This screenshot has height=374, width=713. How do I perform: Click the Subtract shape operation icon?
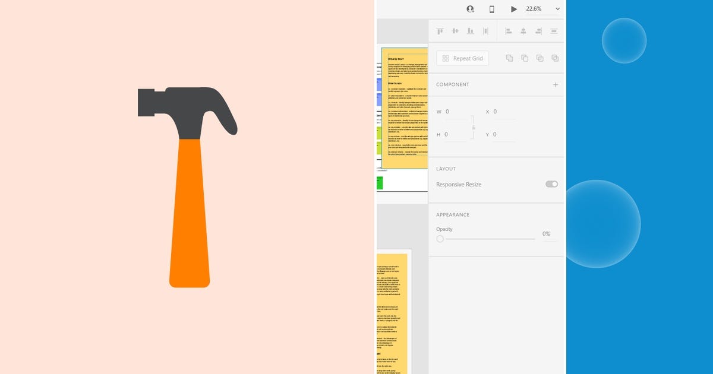coord(525,58)
